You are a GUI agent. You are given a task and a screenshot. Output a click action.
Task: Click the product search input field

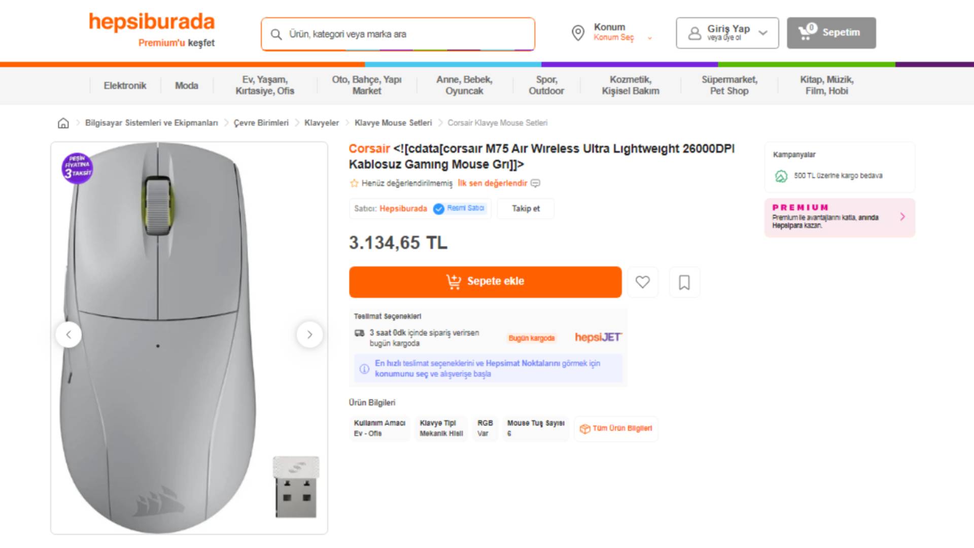[x=406, y=35]
